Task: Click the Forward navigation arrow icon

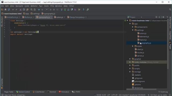Action: point(42,10)
